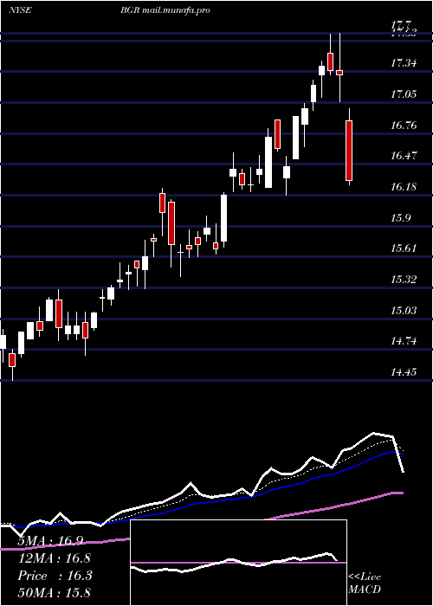The height and width of the screenshot is (606, 433).
Task: Click the 15.32 price axis label
Action: [404, 279]
